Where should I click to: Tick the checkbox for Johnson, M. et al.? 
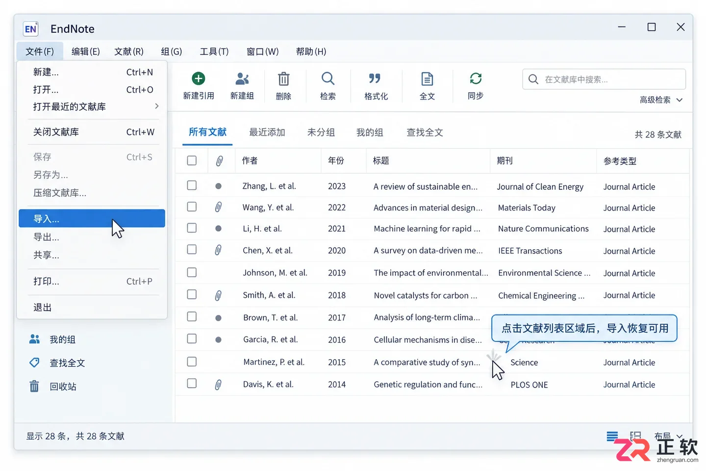click(192, 272)
